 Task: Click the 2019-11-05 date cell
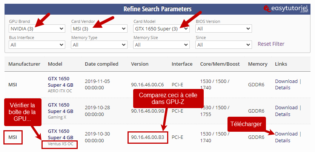(x=97, y=84)
